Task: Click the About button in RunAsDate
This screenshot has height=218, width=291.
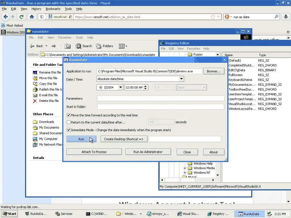Action: pyautogui.click(x=214, y=152)
